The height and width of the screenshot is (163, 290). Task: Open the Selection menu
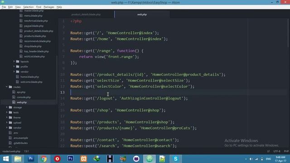[x=28, y=7]
